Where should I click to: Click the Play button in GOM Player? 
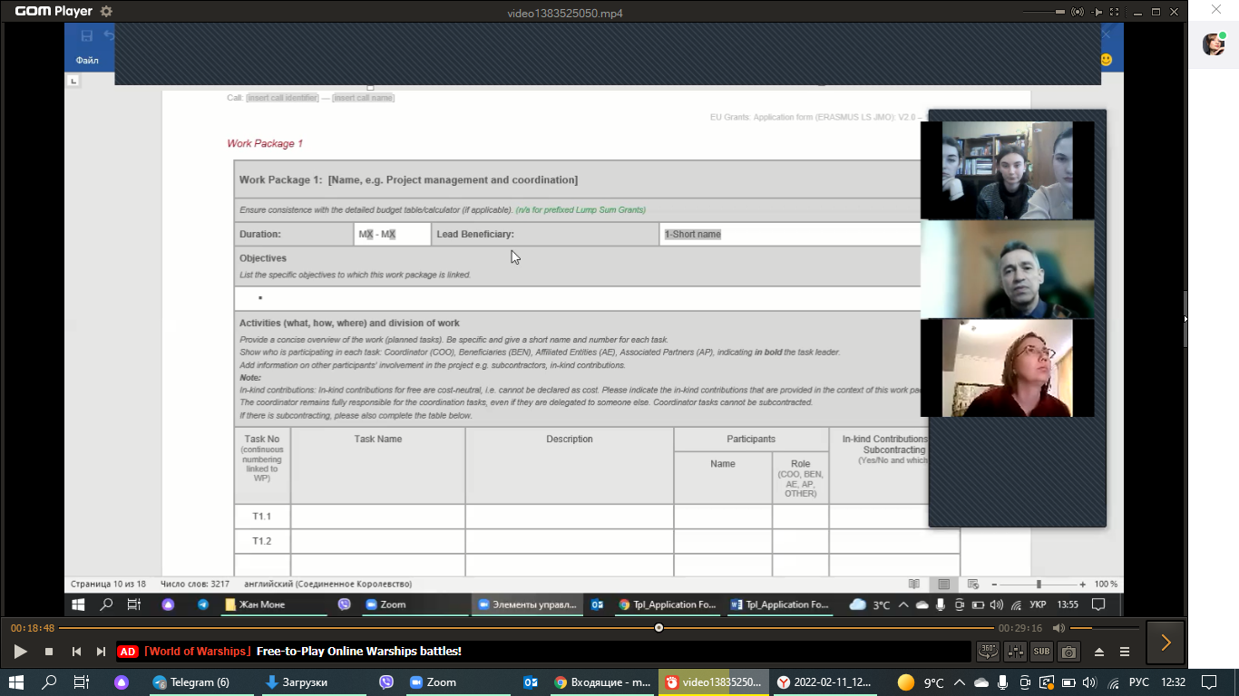pos(20,651)
